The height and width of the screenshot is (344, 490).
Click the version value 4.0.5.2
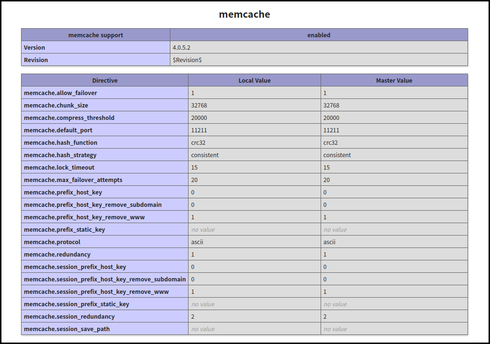[181, 47]
